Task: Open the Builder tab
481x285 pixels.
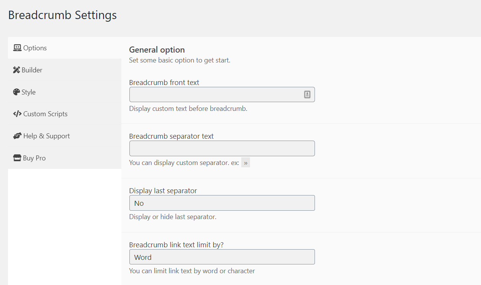Action: [x=32, y=70]
